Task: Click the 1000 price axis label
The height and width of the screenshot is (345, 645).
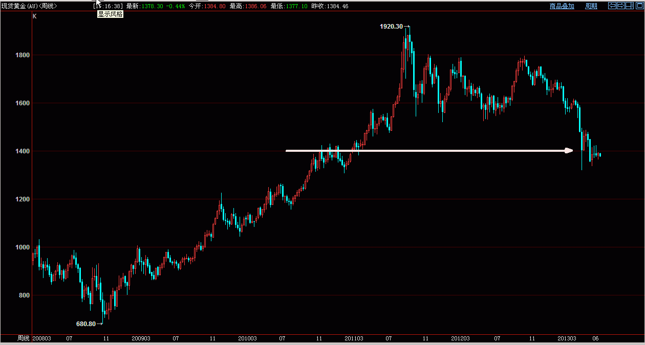Action: pos(23,247)
